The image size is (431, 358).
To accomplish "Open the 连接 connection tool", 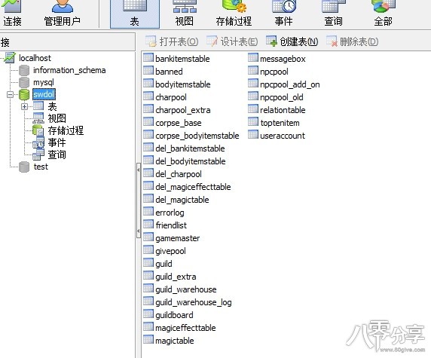I will coord(12,14).
